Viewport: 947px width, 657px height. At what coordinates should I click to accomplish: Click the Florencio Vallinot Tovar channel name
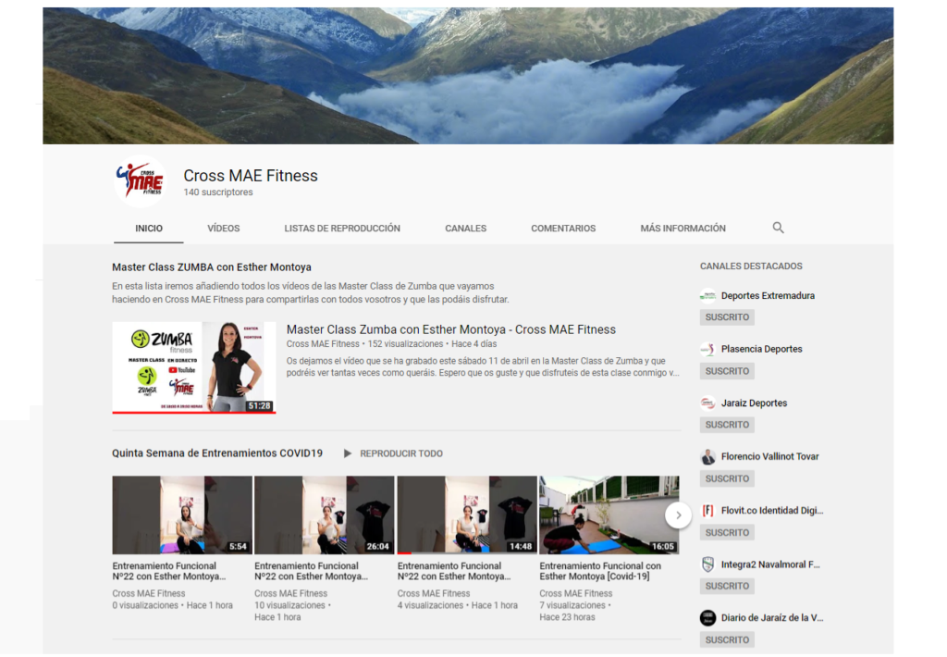770,456
